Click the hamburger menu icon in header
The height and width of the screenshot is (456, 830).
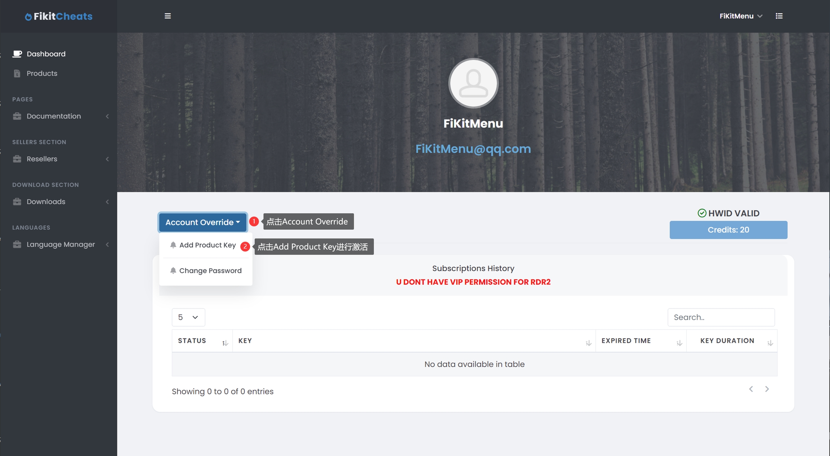[168, 16]
